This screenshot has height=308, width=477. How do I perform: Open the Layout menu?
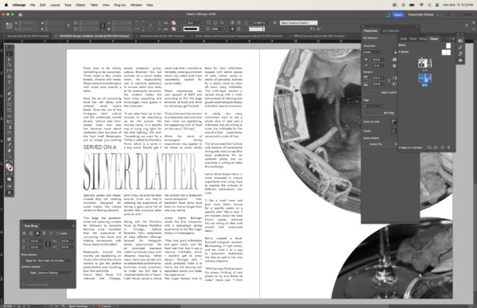pyautogui.click(x=55, y=6)
